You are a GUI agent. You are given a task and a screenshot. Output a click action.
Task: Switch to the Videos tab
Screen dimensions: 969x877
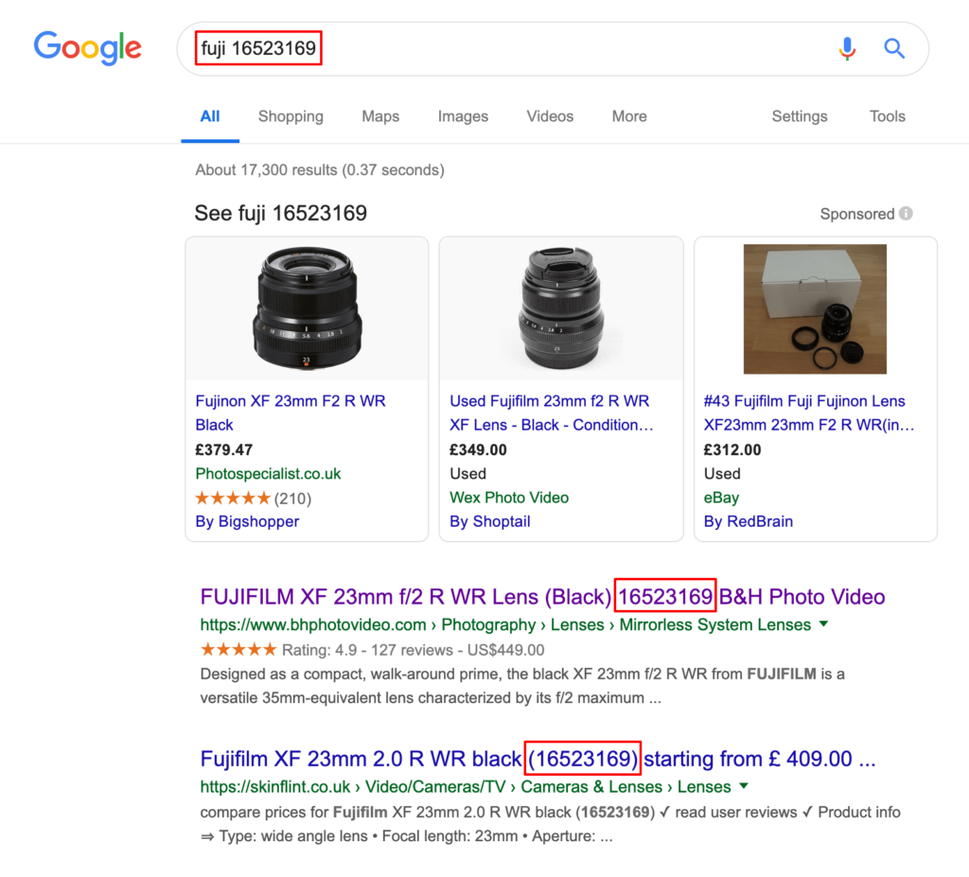pyautogui.click(x=550, y=116)
